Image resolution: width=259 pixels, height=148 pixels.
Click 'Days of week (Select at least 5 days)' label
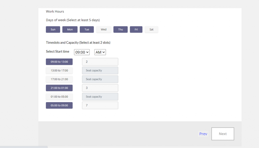(x=73, y=20)
